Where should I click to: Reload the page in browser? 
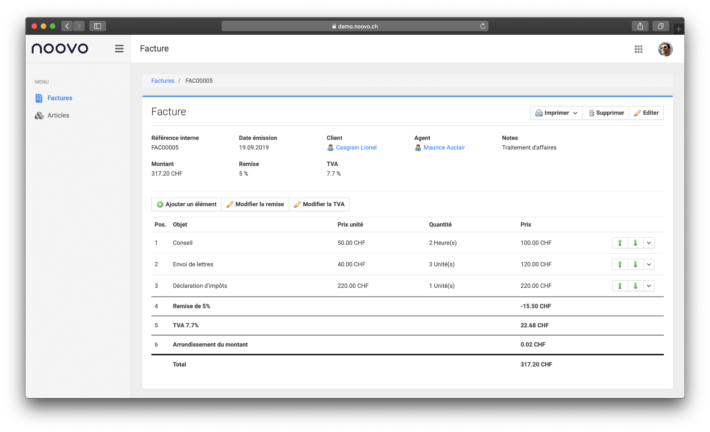coord(483,26)
